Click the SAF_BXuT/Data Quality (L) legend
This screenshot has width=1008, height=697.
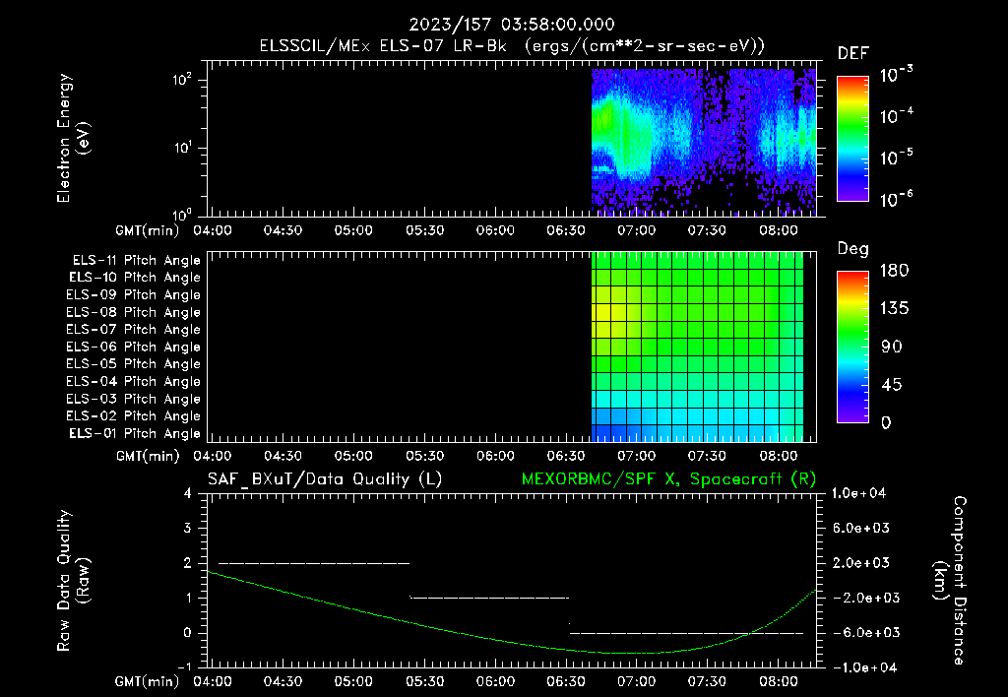pyautogui.click(x=325, y=479)
